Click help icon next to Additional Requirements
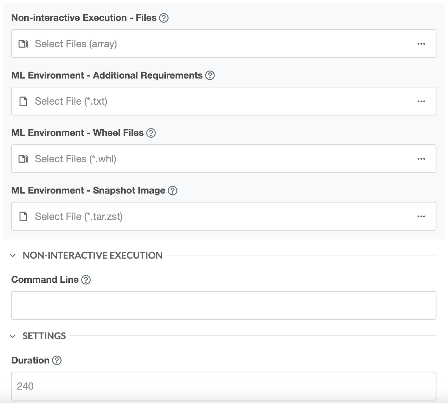This screenshot has width=448, height=403. click(210, 75)
